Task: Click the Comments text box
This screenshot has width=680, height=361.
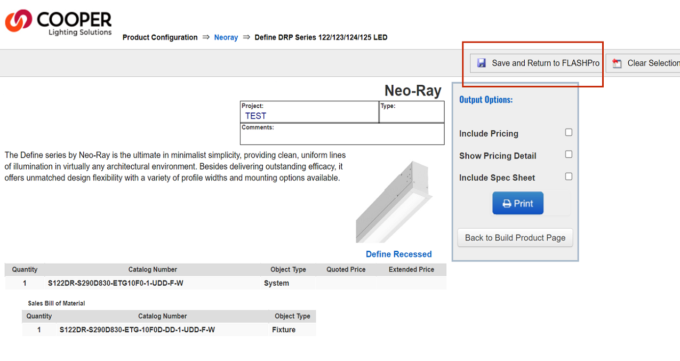Action: click(x=342, y=134)
